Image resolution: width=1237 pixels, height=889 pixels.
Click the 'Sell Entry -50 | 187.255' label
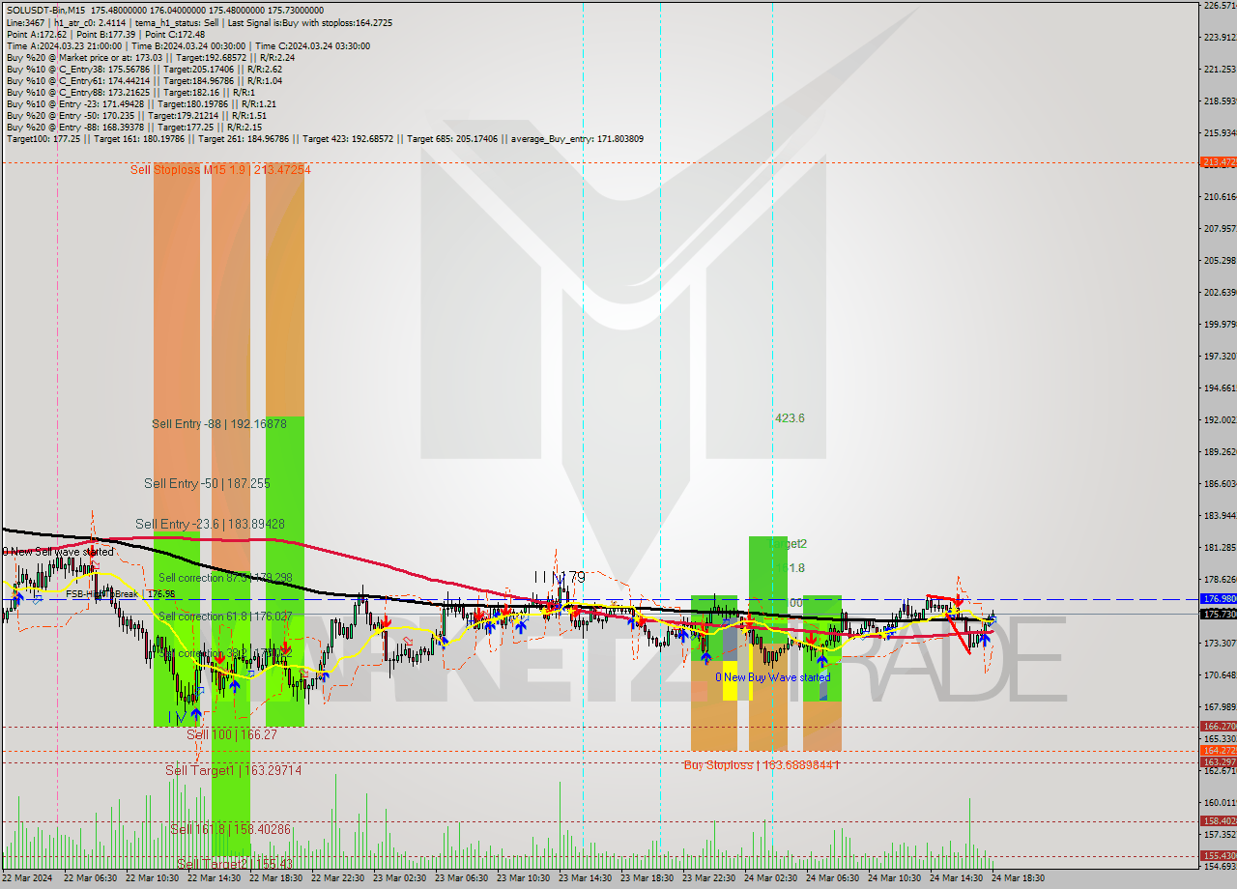pyautogui.click(x=207, y=483)
